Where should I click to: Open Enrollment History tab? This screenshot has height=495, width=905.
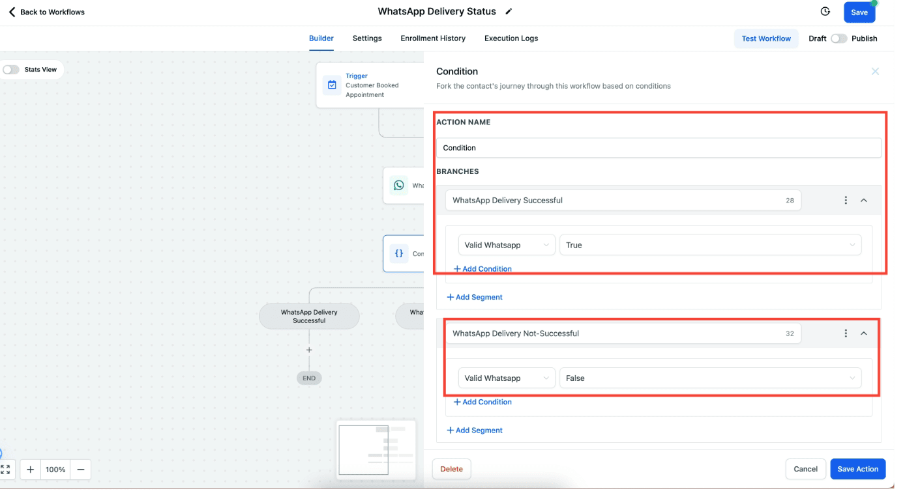433,38
